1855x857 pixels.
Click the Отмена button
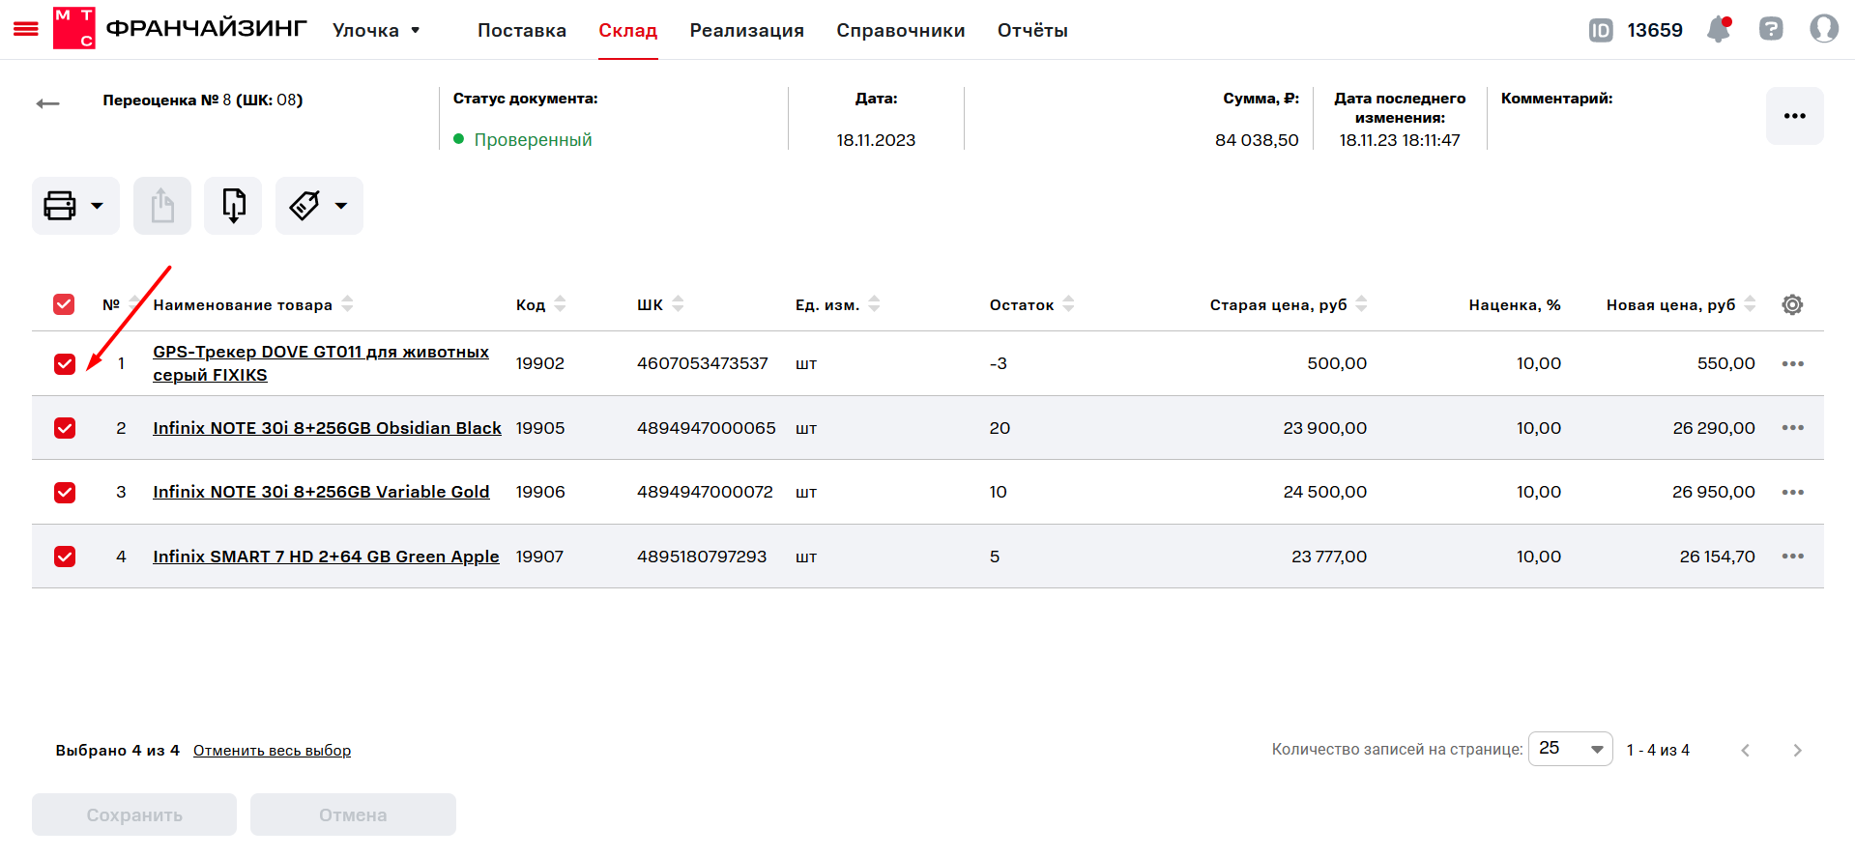pyautogui.click(x=353, y=814)
